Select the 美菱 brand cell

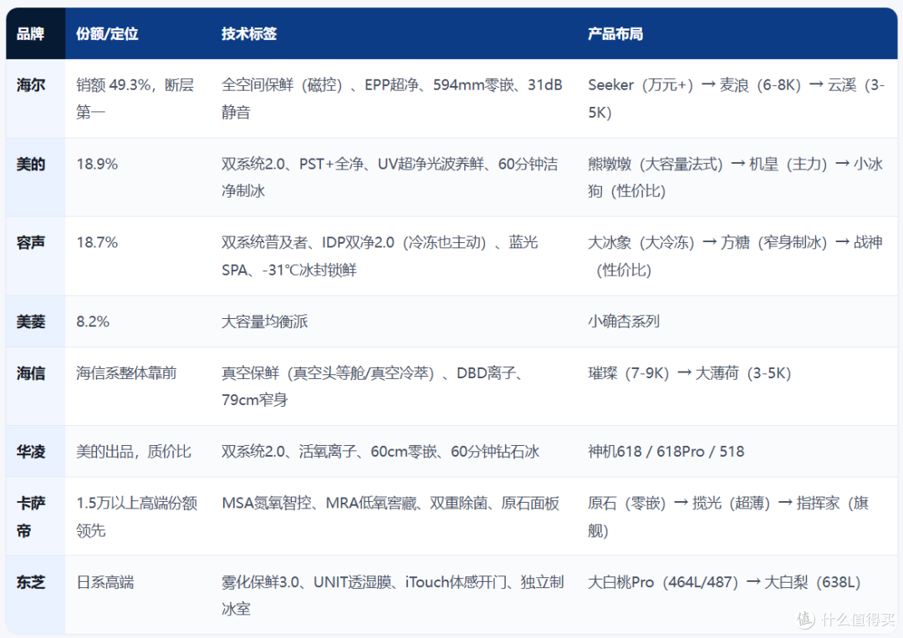pos(35,321)
